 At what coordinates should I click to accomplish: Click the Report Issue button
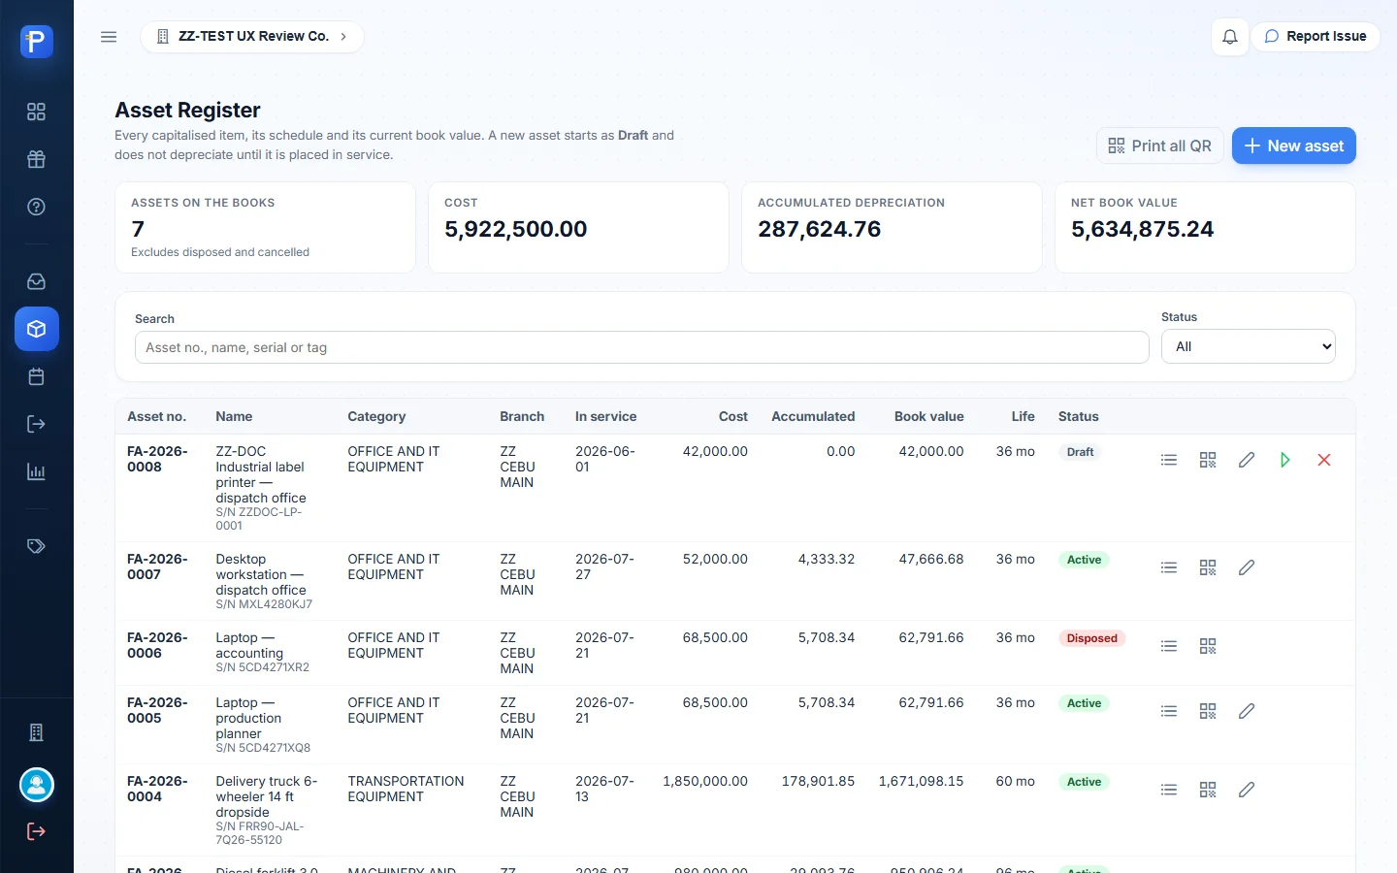pos(1316,37)
